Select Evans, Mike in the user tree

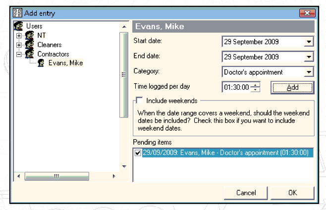(66, 63)
